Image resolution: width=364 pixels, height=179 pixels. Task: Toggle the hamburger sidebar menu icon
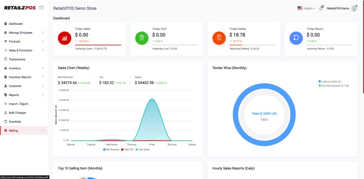pyautogui.click(x=41, y=8)
